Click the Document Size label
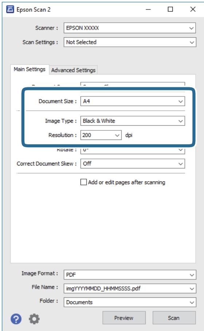This screenshot has width=204, height=331. 58,101
